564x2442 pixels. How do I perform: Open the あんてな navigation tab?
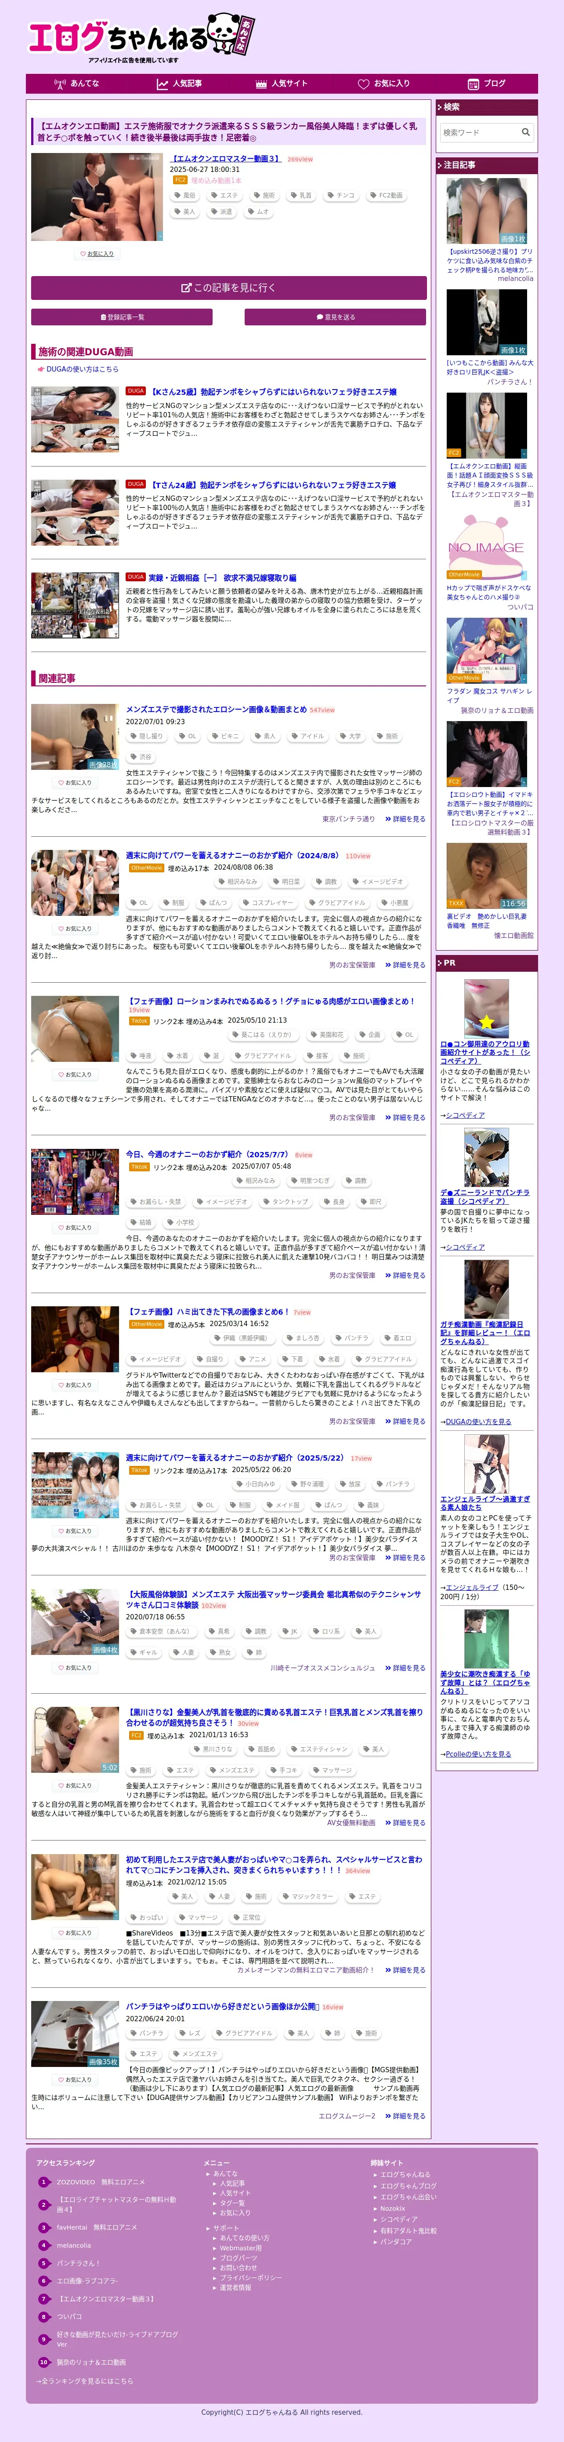[x=77, y=84]
